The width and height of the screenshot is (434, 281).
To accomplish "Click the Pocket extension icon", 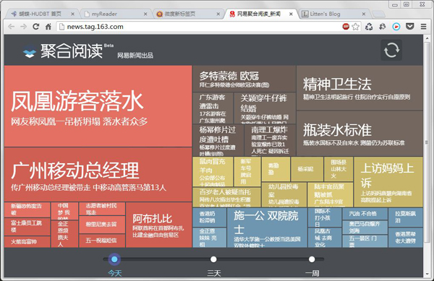I will [x=410, y=27].
